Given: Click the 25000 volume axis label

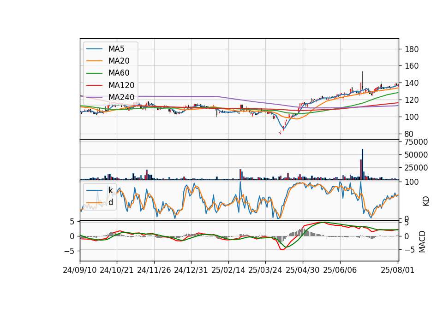Looking at the screenshot, I should click(416, 168).
